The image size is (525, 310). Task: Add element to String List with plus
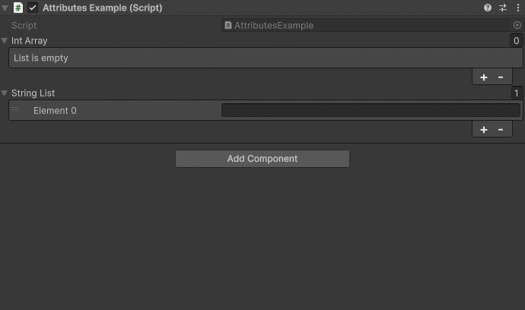click(x=483, y=130)
